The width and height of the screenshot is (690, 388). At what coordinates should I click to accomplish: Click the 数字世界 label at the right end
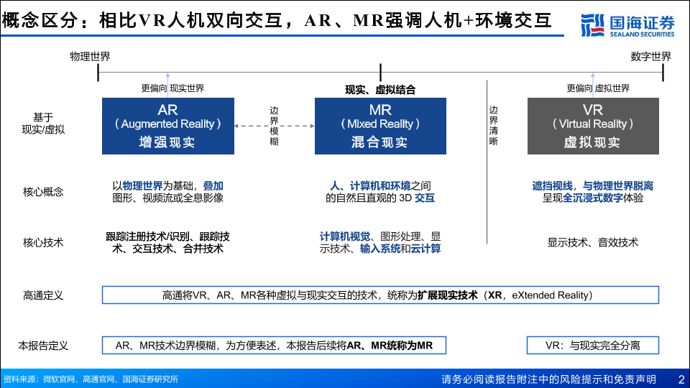coord(650,57)
